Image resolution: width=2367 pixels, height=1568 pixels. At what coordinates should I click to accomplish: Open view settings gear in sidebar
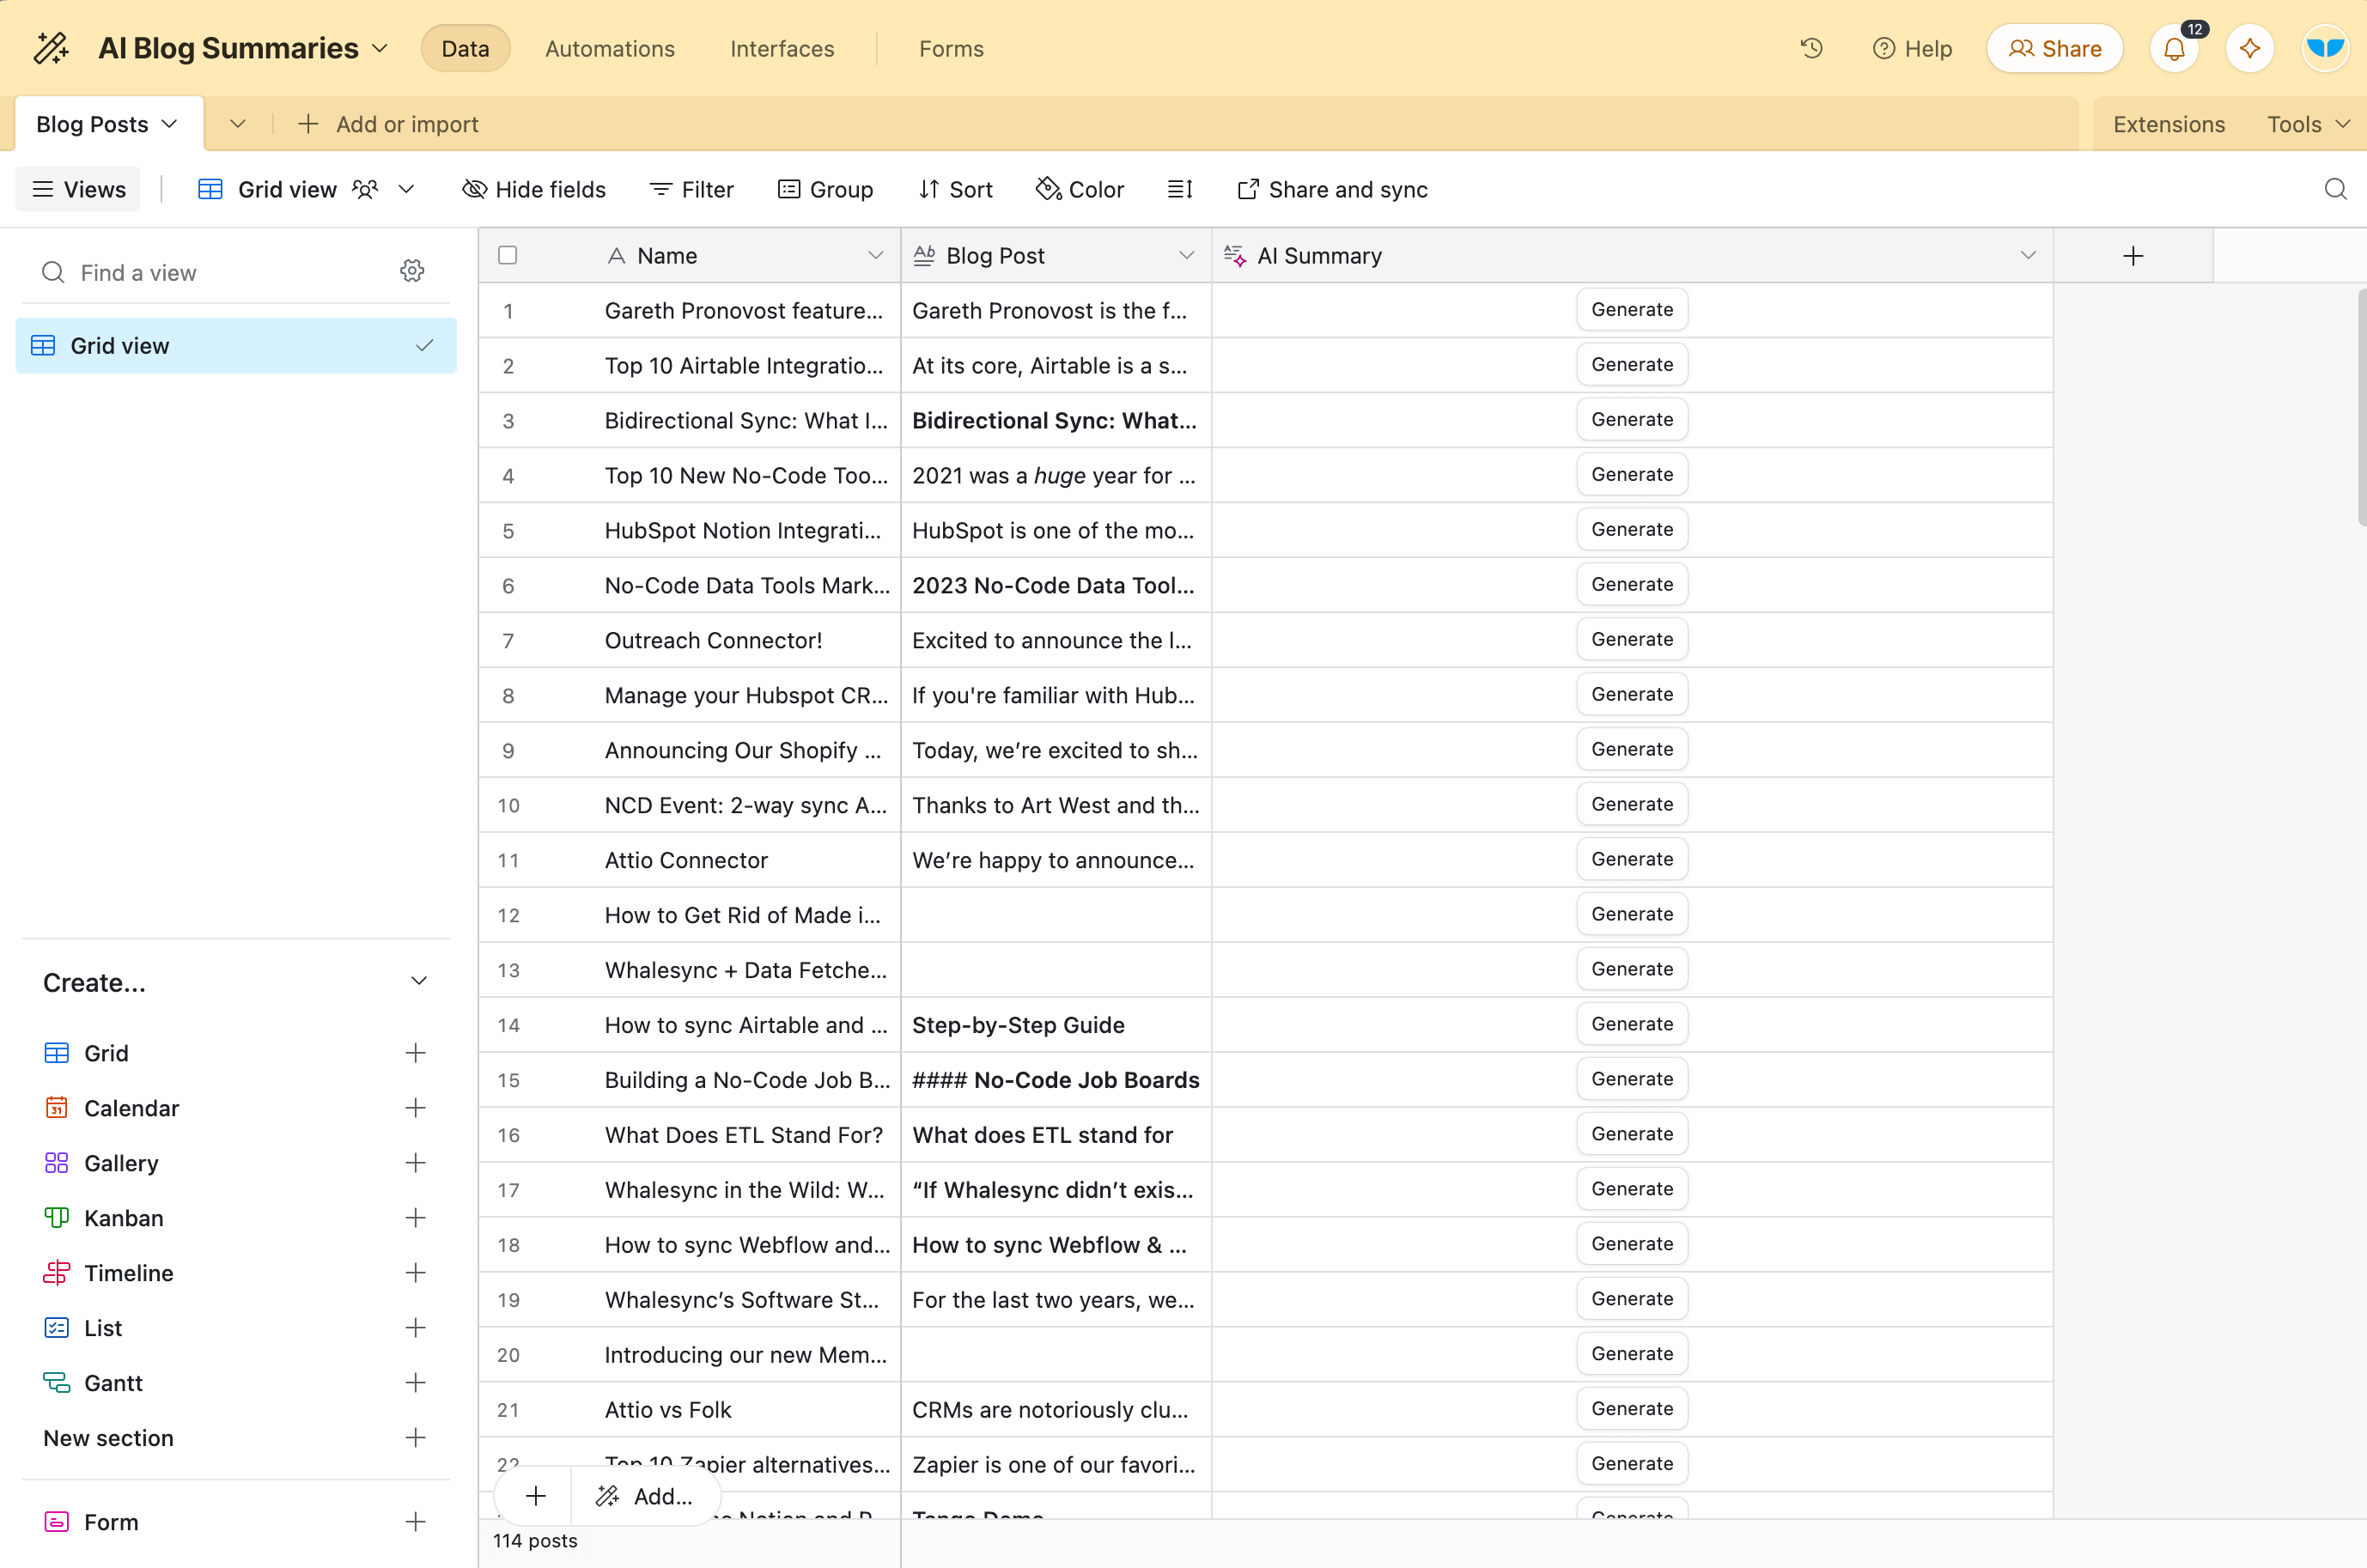(x=412, y=272)
